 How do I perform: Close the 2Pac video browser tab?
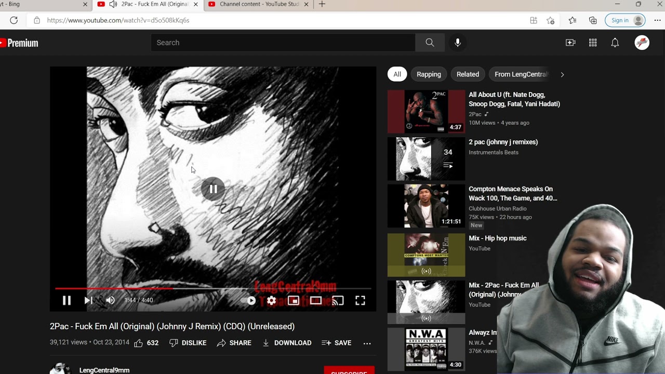(x=196, y=4)
